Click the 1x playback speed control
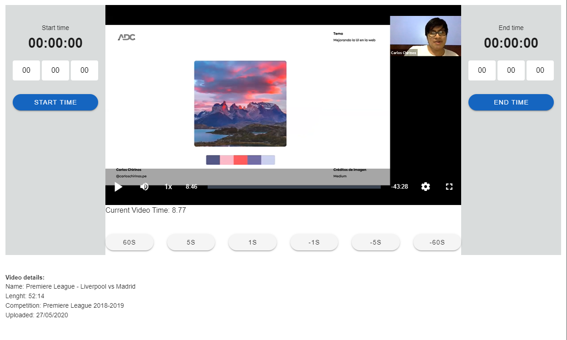The width and height of the screenshot is (567, 340). coord(168,186)
